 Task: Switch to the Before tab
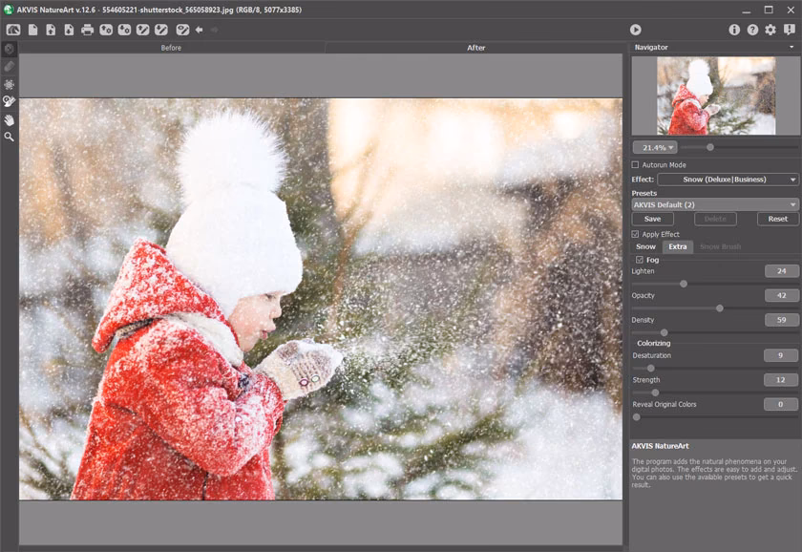(x=171, y=48)
